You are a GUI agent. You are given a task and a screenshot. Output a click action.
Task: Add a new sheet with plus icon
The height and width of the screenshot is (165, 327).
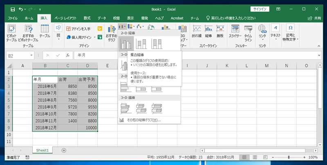pyautogui.click(x=64, y=150)
